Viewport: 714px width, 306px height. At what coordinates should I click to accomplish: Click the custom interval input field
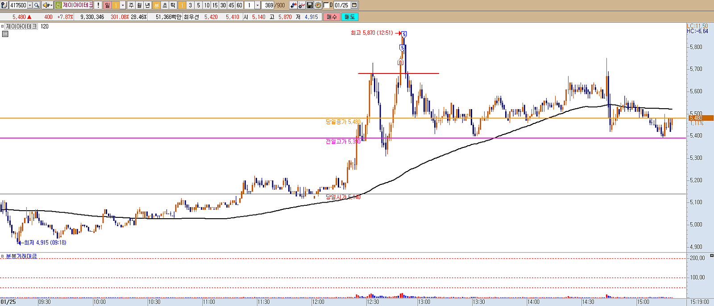point(249,5)
